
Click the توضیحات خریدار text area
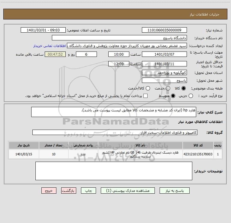click(114, 171)
